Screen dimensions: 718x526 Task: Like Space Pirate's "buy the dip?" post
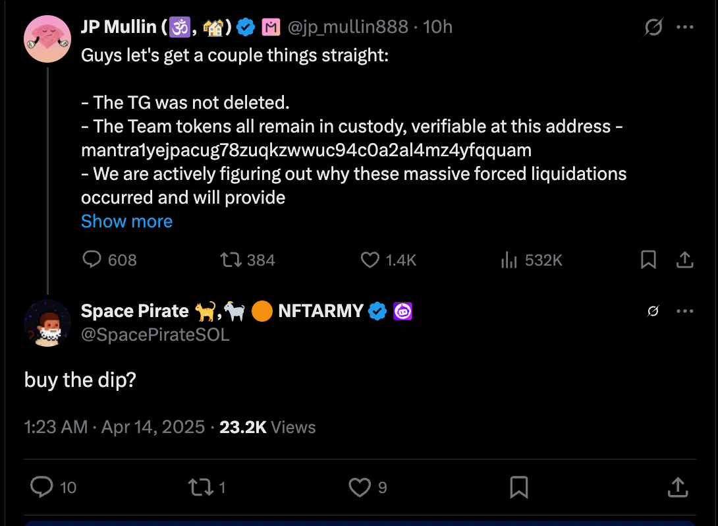pyautogui.click(x=359, y=487)
